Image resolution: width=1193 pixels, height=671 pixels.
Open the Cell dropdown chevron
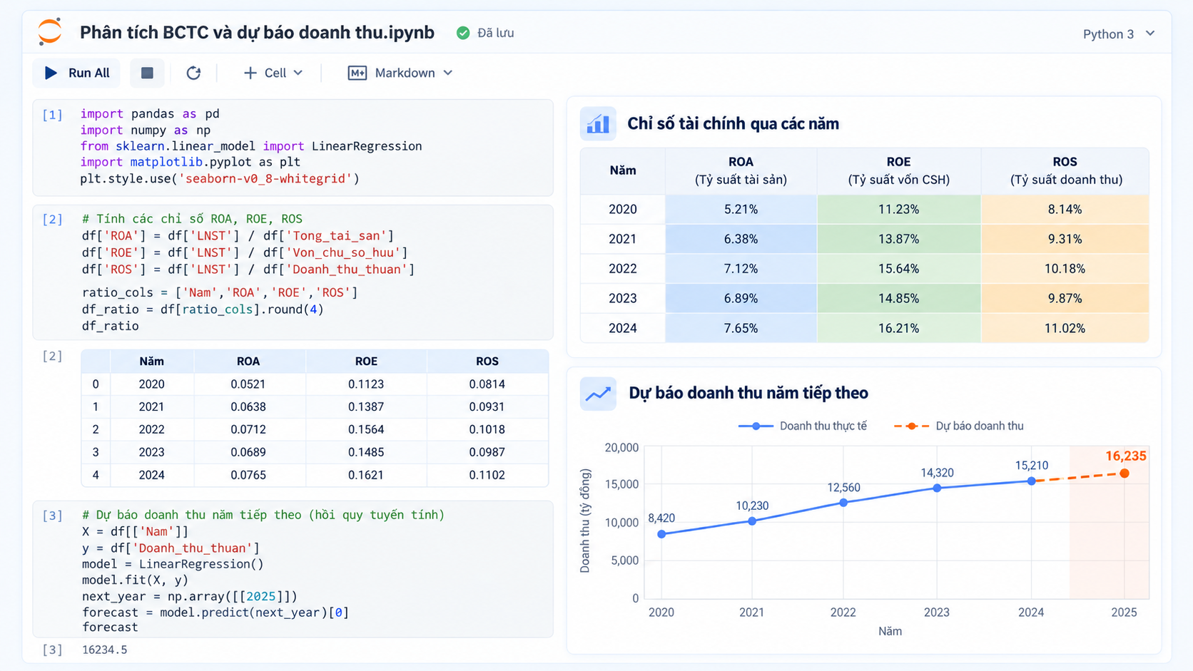tap(298, 73)
